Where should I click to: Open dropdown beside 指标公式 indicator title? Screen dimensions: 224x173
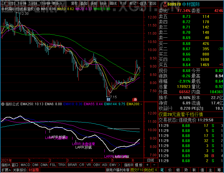pyautogui.click(x=3, y=104)
